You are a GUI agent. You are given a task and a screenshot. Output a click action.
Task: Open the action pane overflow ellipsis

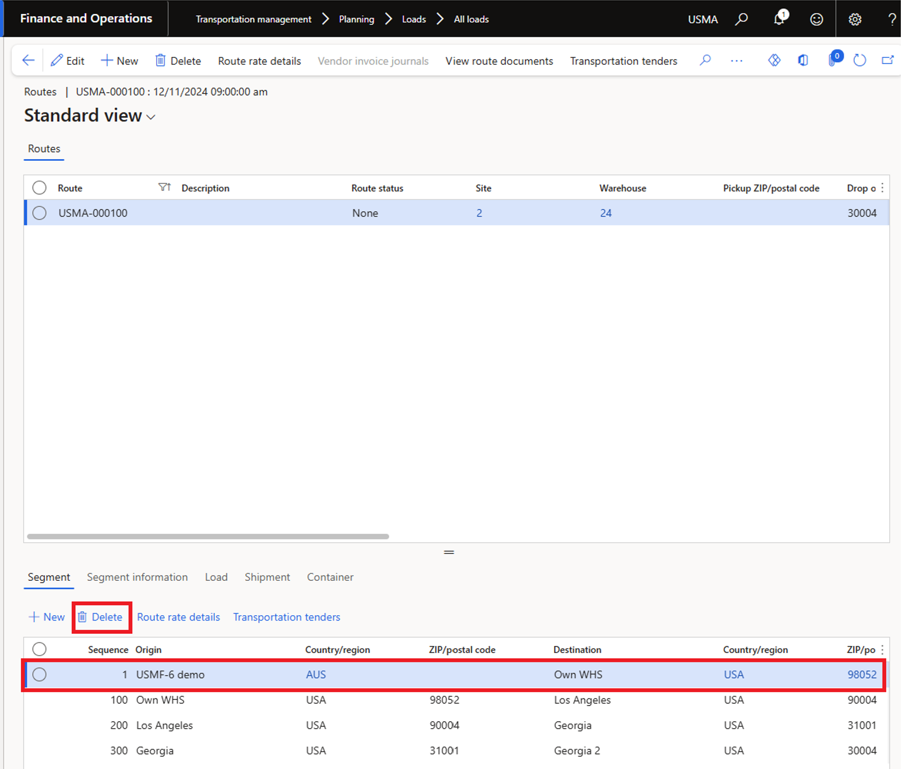coord(737,61)
